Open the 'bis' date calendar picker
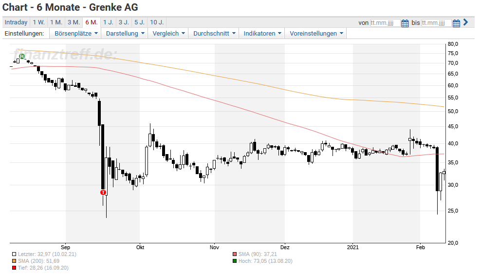 pos(456,23)
